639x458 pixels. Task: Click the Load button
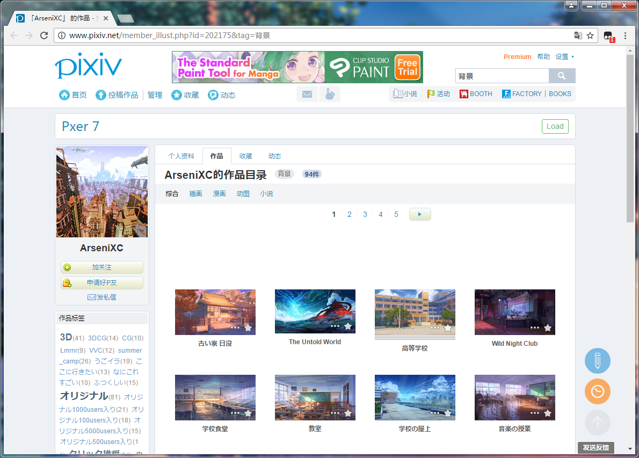(555, 126)
